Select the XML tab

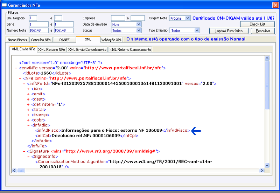coord(88,39)
